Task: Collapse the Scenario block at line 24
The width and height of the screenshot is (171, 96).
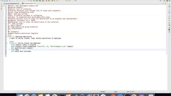Action: tap(7, 43)
